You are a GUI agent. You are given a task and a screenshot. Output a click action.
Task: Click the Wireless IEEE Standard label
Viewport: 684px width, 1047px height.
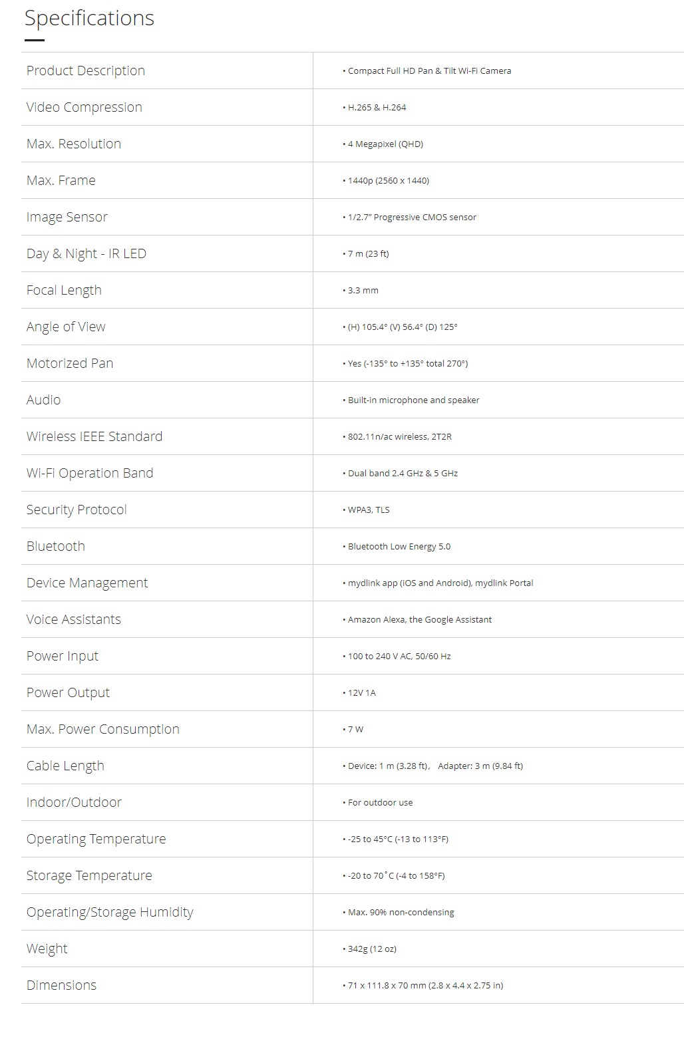pos(94,436)
